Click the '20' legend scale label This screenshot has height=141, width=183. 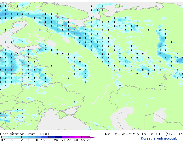click(x=49, y=140)
